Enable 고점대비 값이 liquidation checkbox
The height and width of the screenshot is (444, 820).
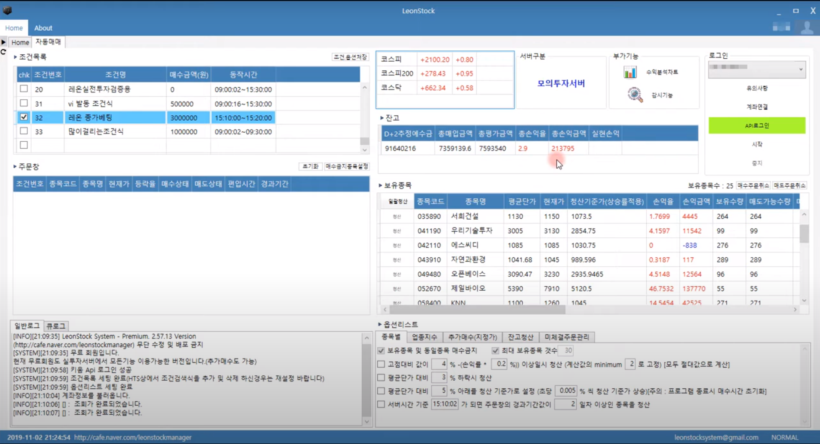pyautogui.click(x=381, y=364)
